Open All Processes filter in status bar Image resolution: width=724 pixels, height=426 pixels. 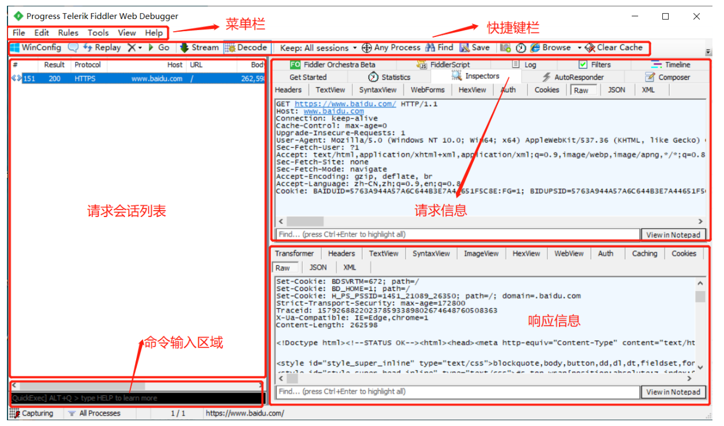pyautogui.click(x=94, y=413)
